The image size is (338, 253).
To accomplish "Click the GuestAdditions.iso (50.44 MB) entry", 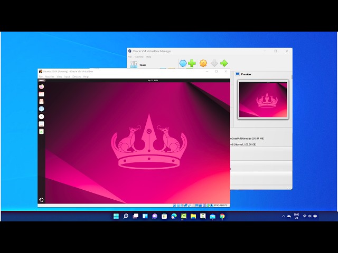I will (247, 139).
